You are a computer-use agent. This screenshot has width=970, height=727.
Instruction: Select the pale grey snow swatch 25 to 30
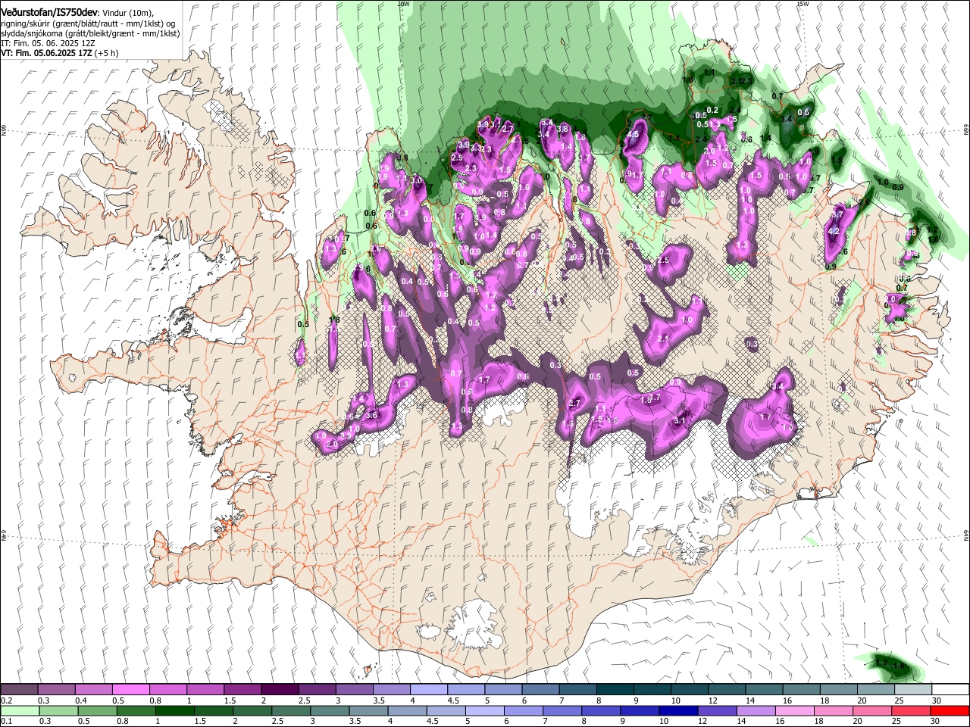[x=912, y=689]
